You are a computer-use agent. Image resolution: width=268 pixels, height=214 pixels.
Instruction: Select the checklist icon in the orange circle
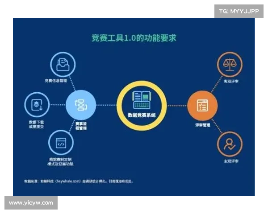click(202, 106)
